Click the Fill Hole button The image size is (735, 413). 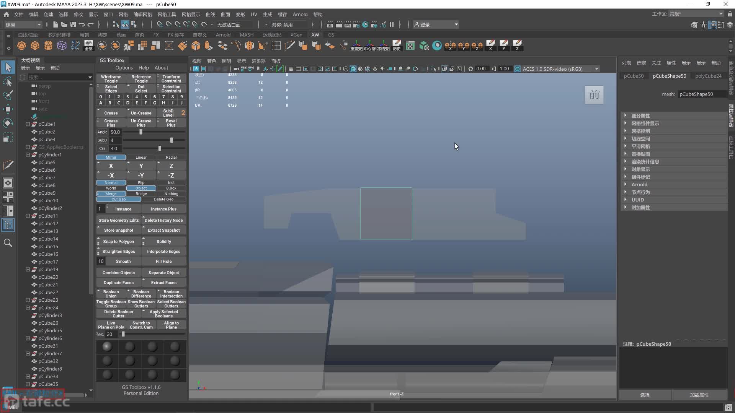pyautogui.click(x=163, y=261)
